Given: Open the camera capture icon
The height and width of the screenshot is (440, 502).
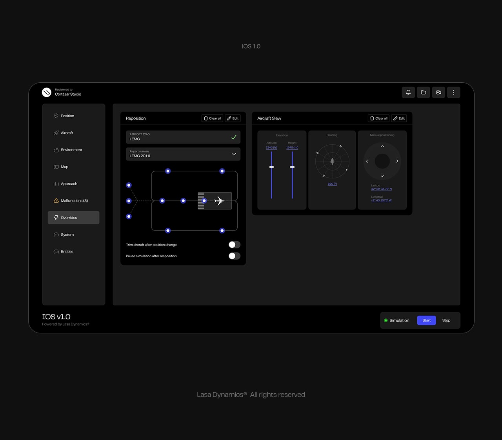Looking at the screenshot, I should (x=438, y=93).
